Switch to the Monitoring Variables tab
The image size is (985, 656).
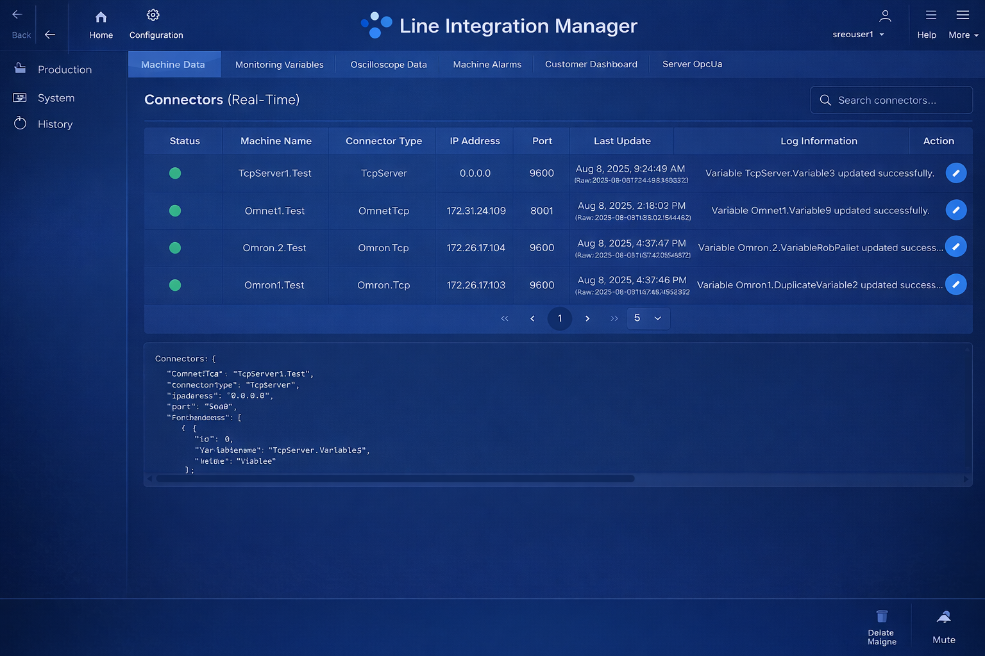click(279, 64)
